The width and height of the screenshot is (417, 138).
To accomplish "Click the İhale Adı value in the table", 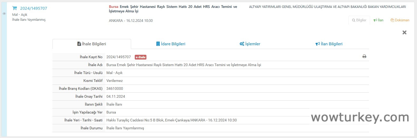I will click(184, 65).
